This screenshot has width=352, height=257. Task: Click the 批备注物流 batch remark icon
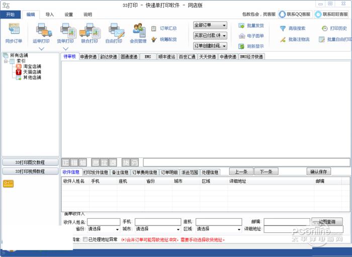tap(283, 40)
